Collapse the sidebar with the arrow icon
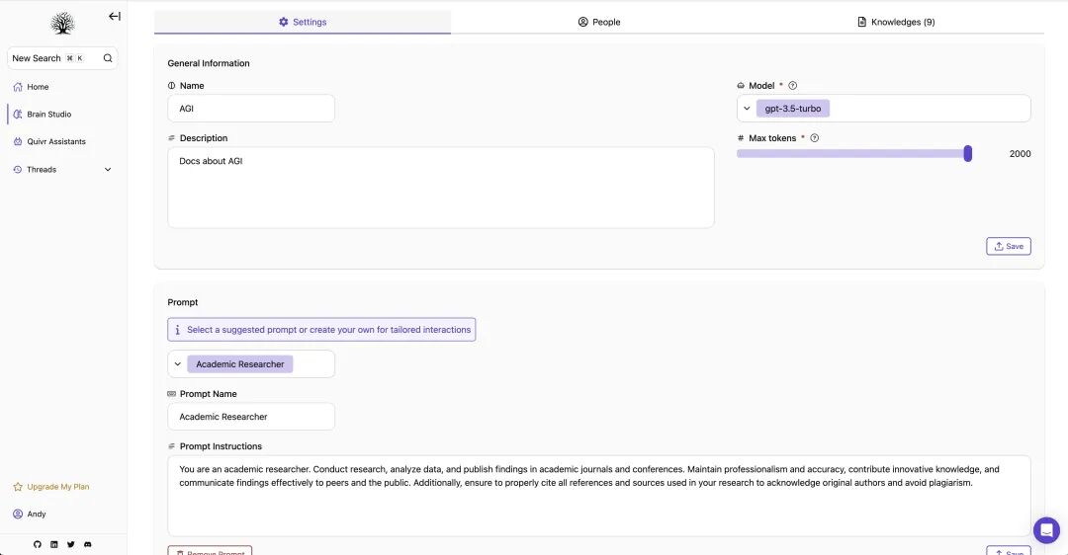Image resolution: width=1068 pixels, height=555 pixels. click(115, 17)
